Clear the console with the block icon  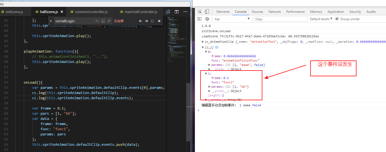coord(207,19)
